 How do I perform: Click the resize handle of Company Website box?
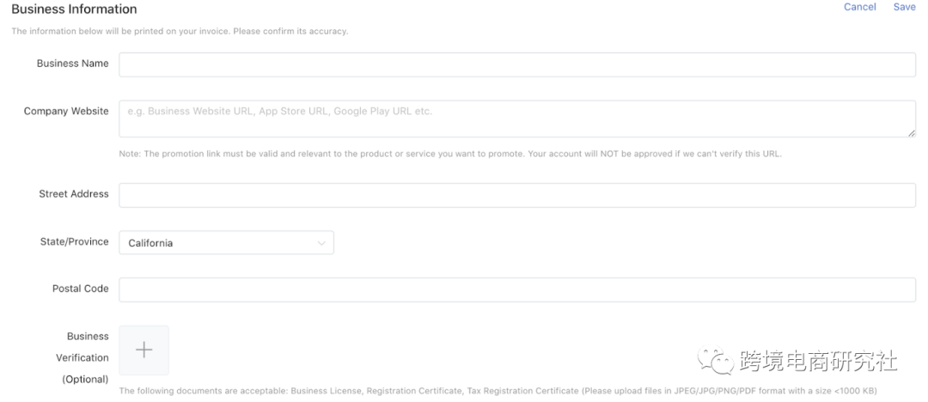click(911, 132)
